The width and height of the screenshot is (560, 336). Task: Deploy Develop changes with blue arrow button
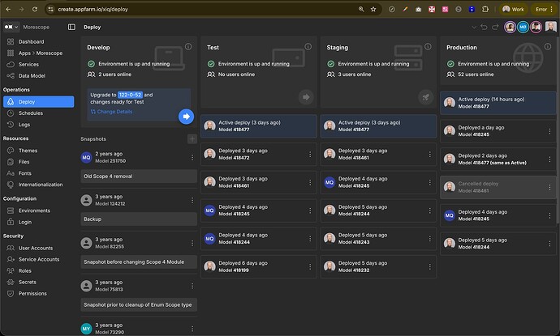(x=186, y=117)
